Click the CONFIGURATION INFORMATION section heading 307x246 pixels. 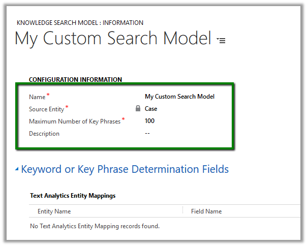[75, 80]
